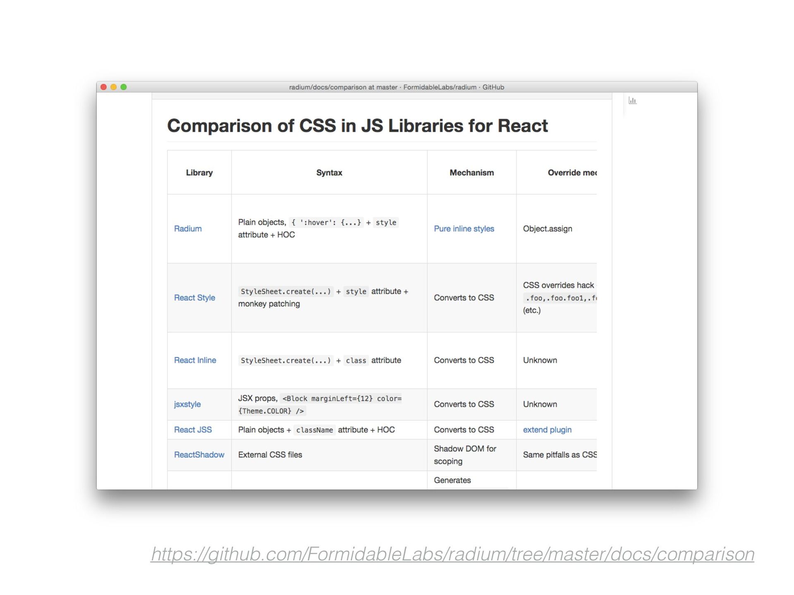Click the Syntax column header
The height and width of the screenshot is (595, 794).
click(x=329, y=172)
